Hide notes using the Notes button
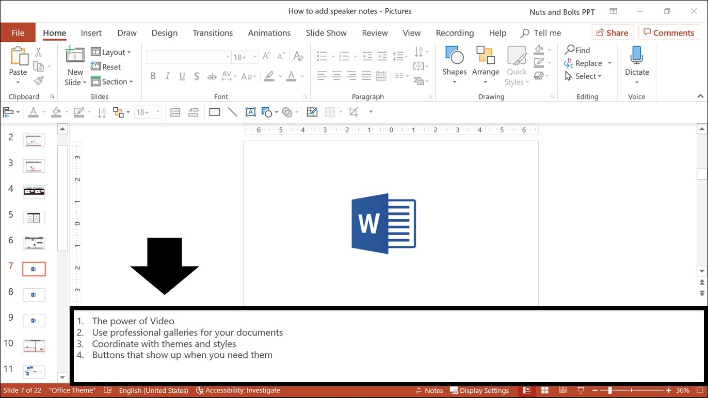This screenshot has width=708, height=398. click(429, 390)
